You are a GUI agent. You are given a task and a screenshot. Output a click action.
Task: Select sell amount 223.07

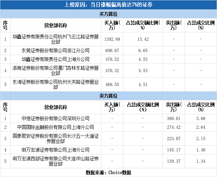174,138
